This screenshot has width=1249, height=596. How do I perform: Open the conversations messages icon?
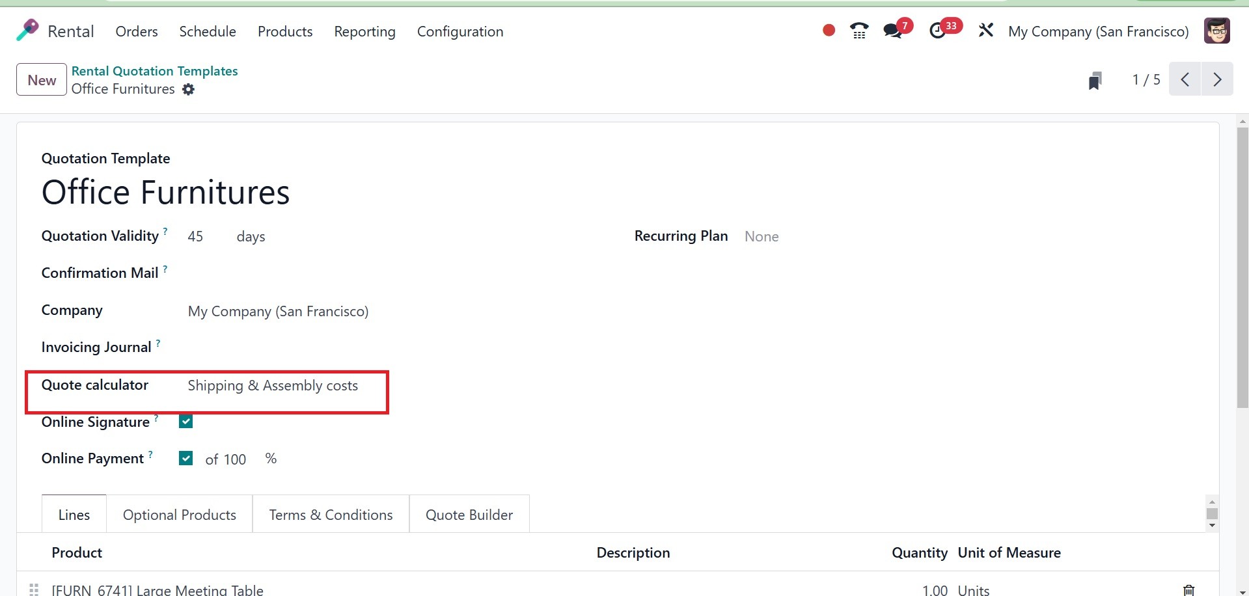click(893, 31)
